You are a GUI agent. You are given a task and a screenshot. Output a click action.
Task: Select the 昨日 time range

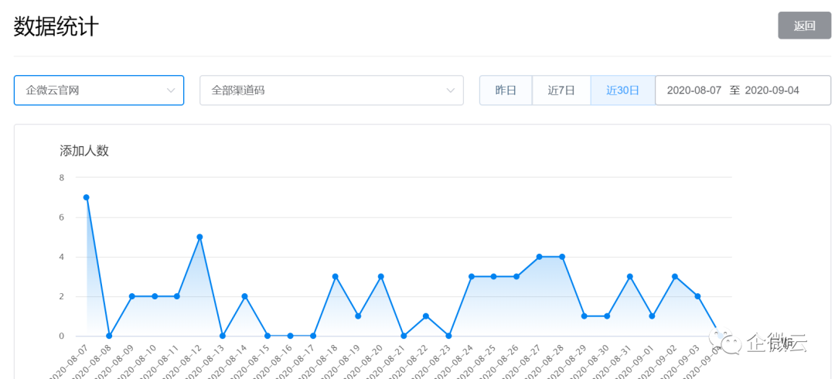[506, 90]
